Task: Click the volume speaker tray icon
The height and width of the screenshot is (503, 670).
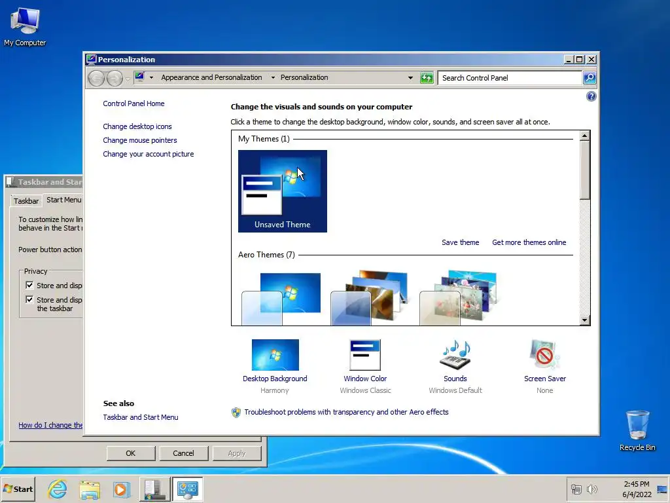Action: [x=591, y=489]
